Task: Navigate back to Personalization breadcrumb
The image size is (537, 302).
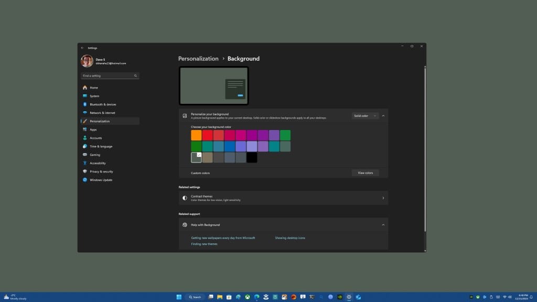Action: click(x=198, y=59)
